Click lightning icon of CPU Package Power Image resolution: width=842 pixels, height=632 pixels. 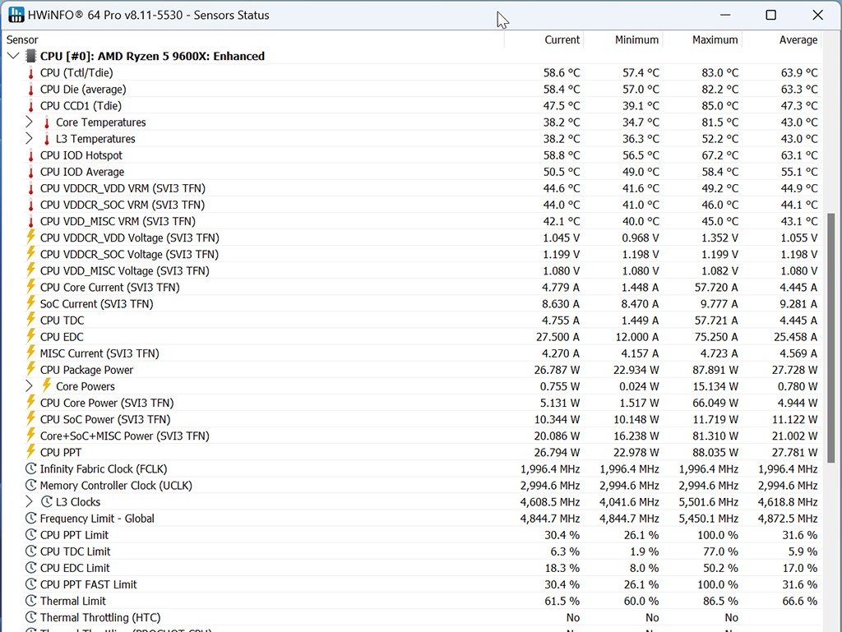[x=31, y=370]
